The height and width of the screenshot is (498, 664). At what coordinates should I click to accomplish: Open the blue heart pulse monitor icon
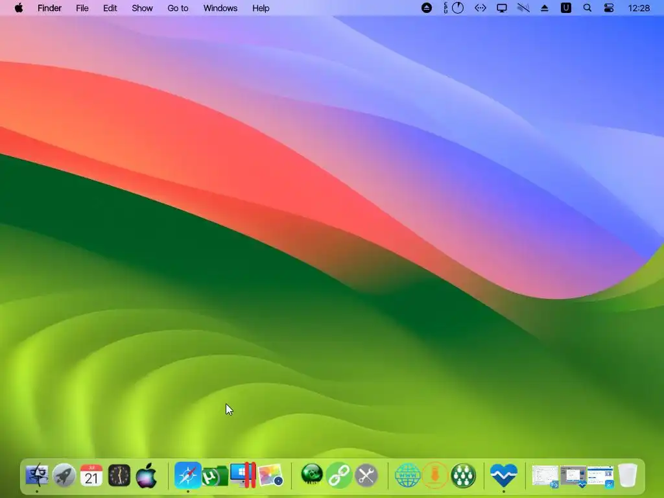pos(503,475)
